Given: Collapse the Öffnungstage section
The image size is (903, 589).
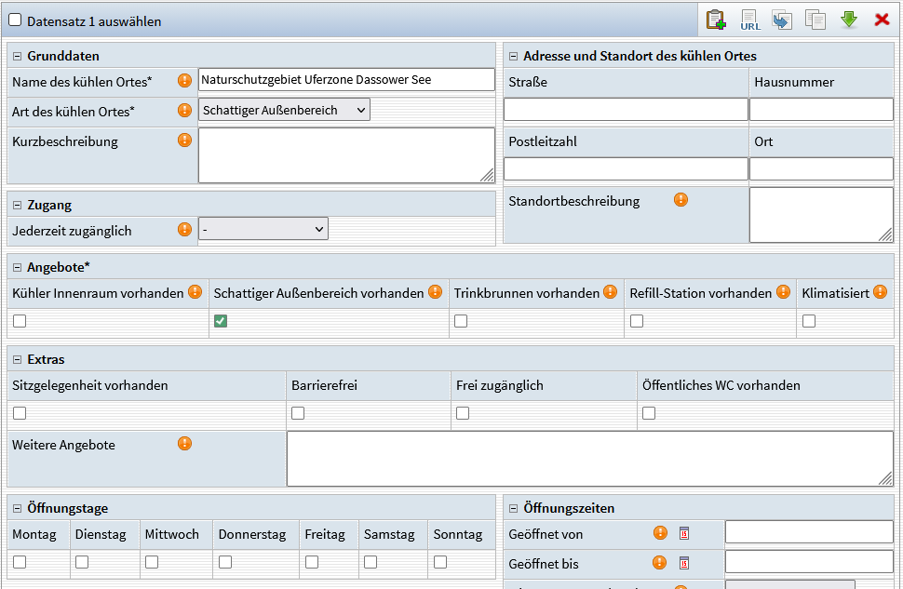Looking at the screenshot, I should tap(18, 508).
